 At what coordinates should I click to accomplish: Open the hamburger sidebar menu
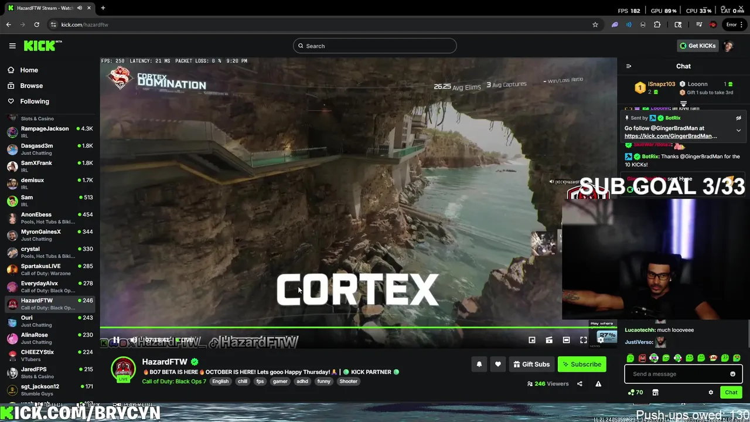pyautogui.click(x=12, y=46)
